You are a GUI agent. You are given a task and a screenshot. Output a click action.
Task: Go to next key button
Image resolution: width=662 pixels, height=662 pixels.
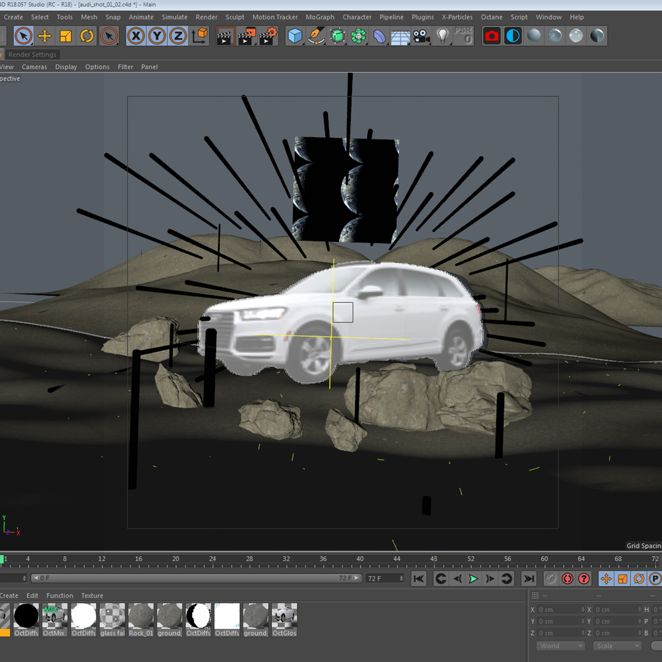(x=506, y=579)
